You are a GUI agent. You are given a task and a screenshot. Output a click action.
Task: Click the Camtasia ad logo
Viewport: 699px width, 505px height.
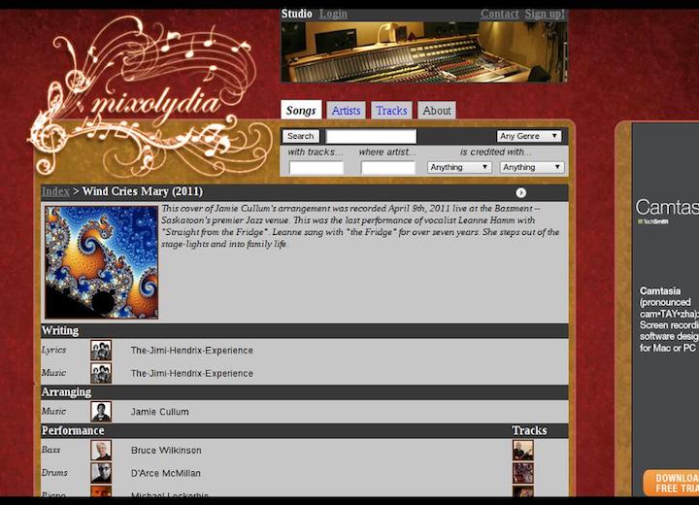click(667, 211)
